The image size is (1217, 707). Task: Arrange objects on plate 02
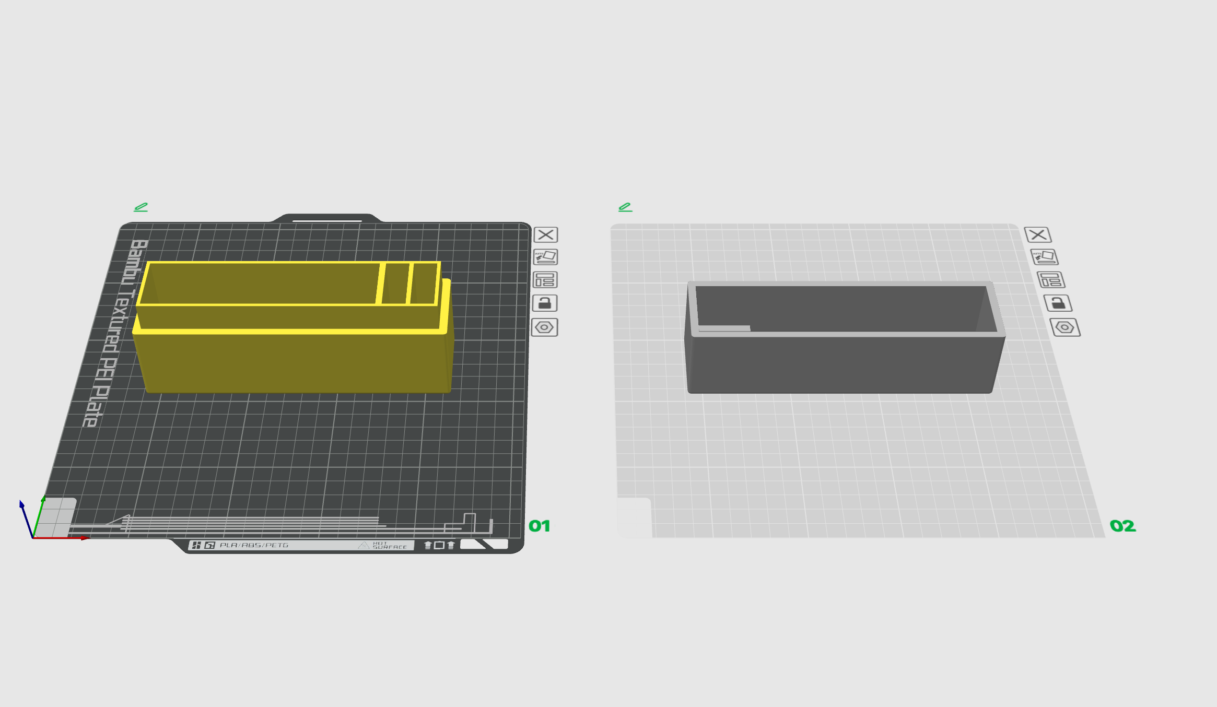1050,280
